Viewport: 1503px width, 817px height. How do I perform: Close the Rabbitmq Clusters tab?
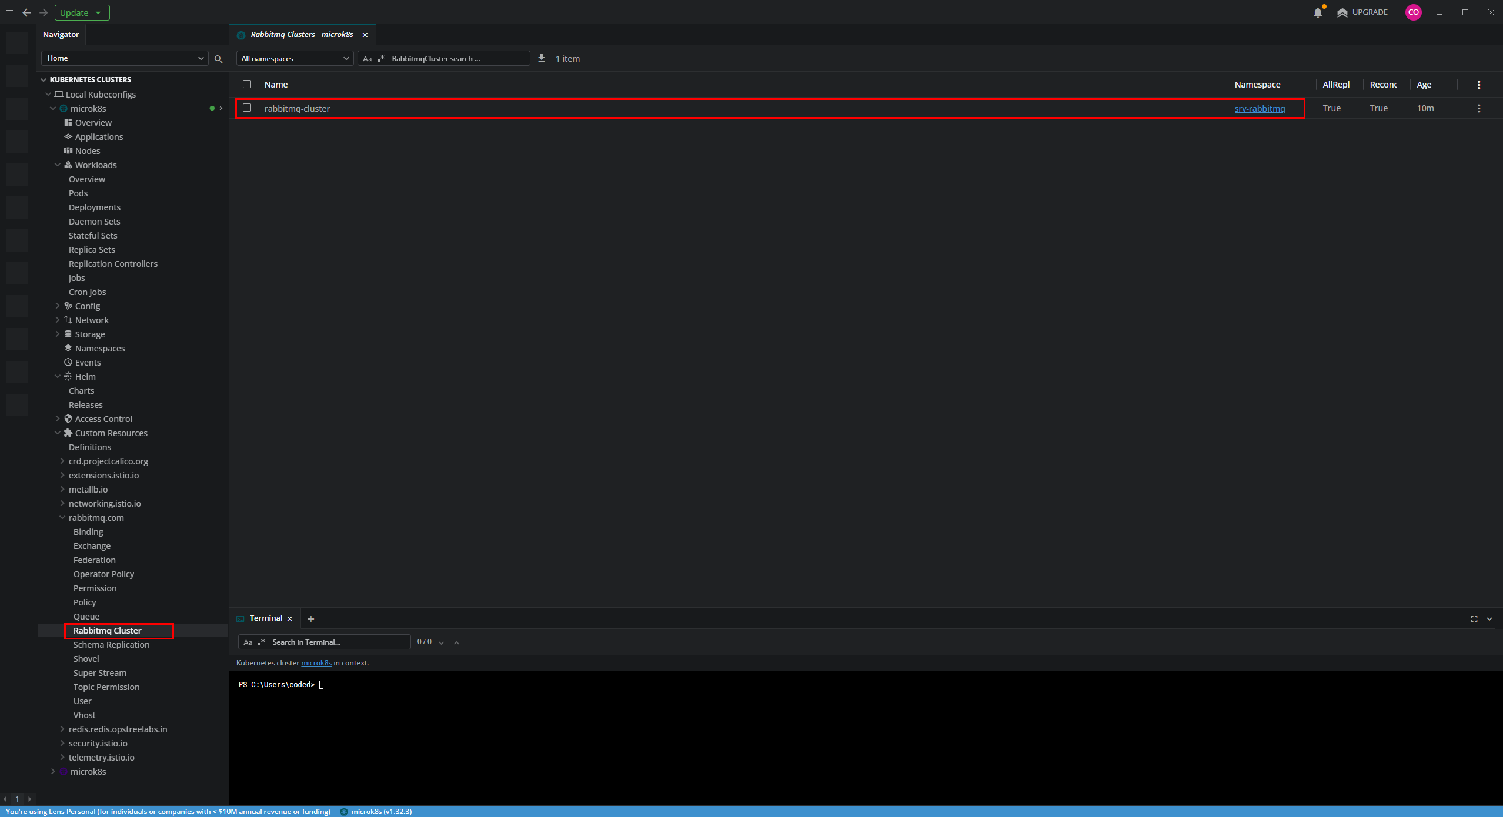click(365, 35)
